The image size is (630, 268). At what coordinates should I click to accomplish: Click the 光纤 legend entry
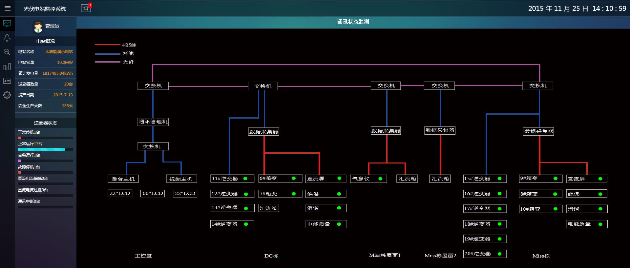click(115, 62)
